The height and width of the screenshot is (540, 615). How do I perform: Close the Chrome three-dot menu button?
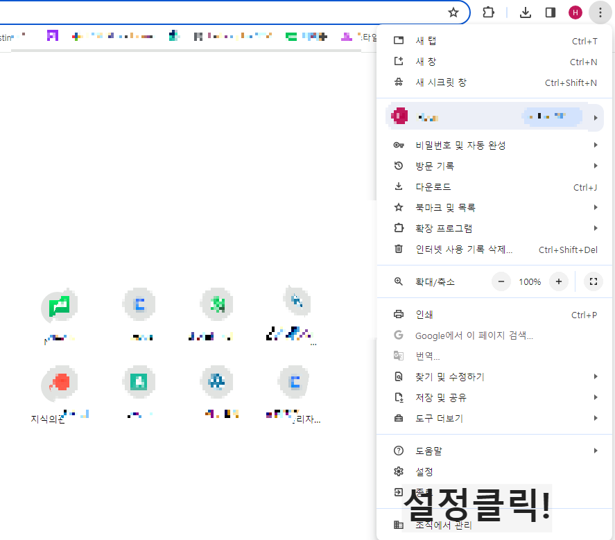(x=600, y=12)
